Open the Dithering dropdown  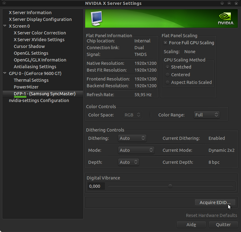[132, 138]
